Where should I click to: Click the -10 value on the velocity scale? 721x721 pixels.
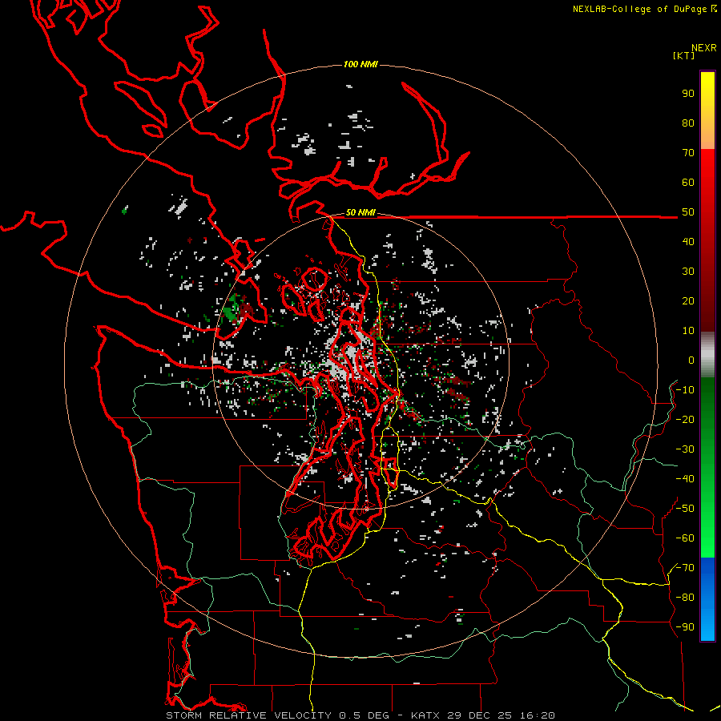[685, 390]
